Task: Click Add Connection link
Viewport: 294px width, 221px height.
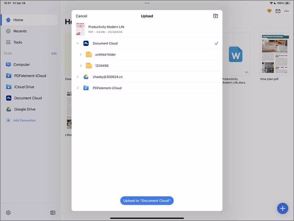Action: [25, 120]
